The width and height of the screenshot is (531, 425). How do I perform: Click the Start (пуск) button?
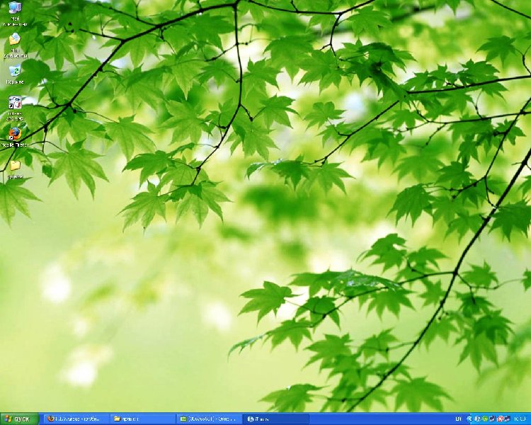coord(20,419)
